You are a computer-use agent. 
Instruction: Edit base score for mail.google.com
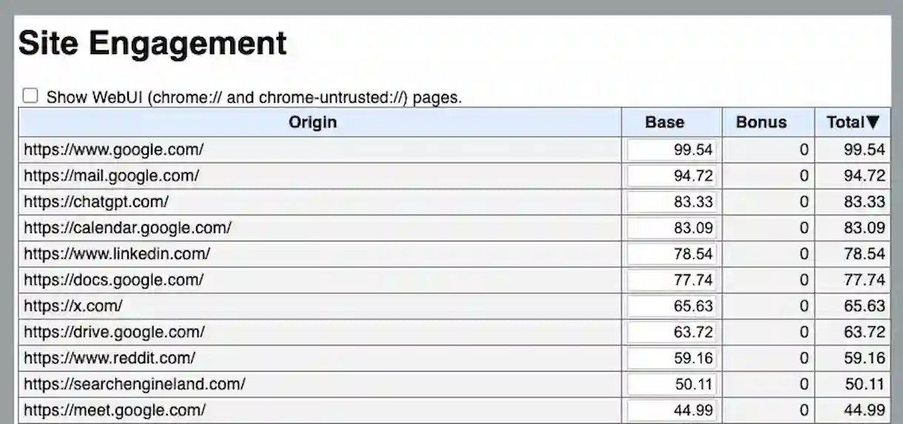click(x=671, y=176)
